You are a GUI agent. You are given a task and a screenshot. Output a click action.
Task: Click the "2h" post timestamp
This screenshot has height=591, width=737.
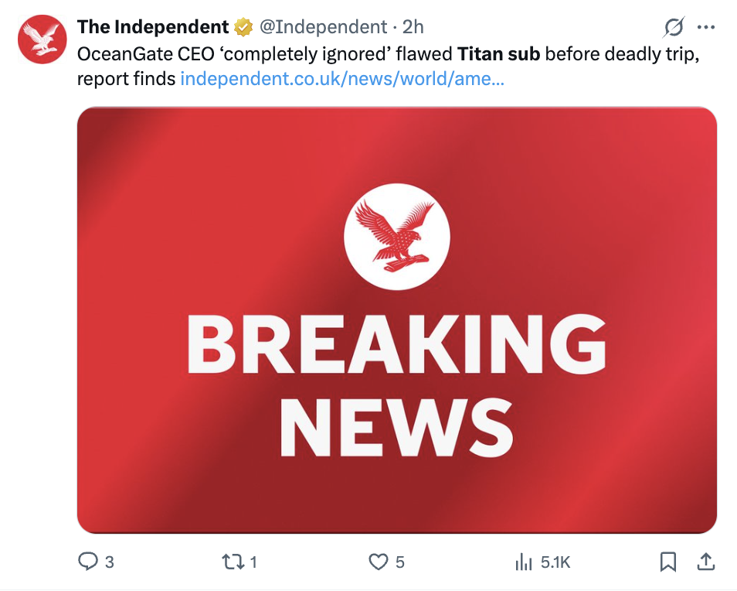[413, 27]
